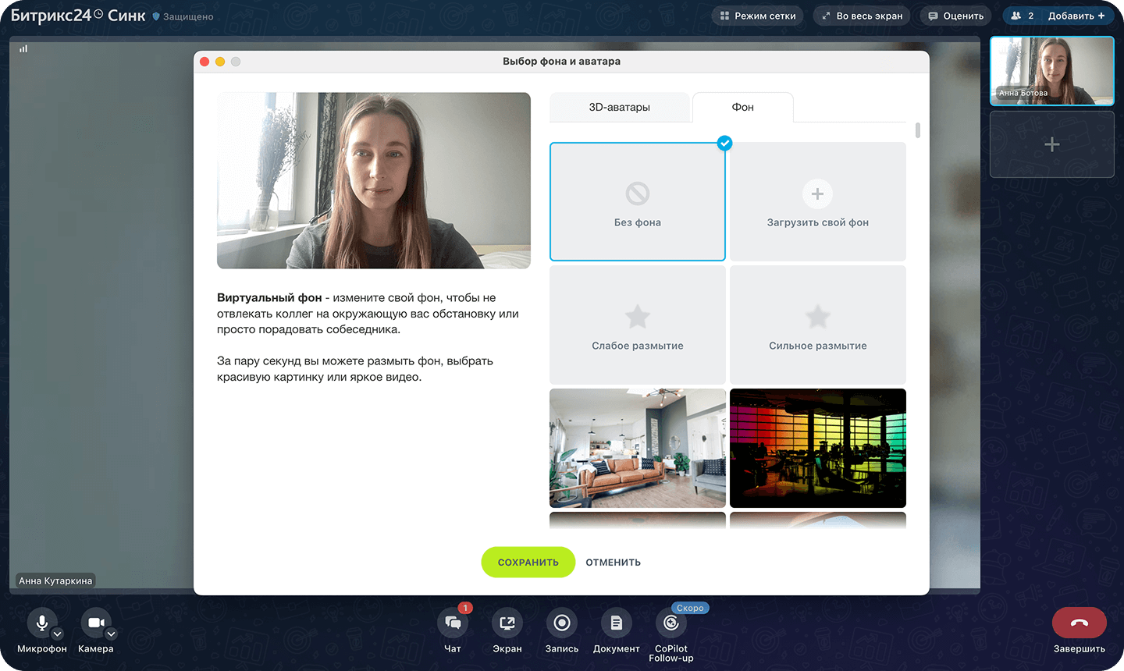End call with red Завершить button
The image size is (1124, 671).
point(1079,623)
